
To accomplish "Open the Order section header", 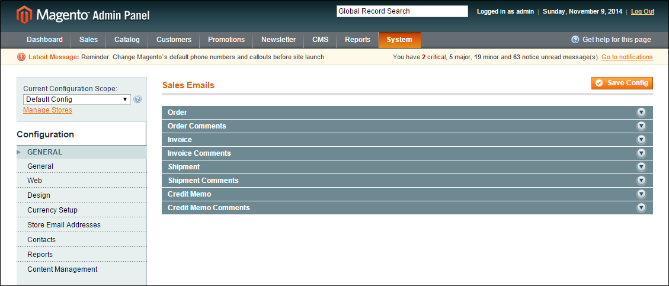I will pos(407,113).
